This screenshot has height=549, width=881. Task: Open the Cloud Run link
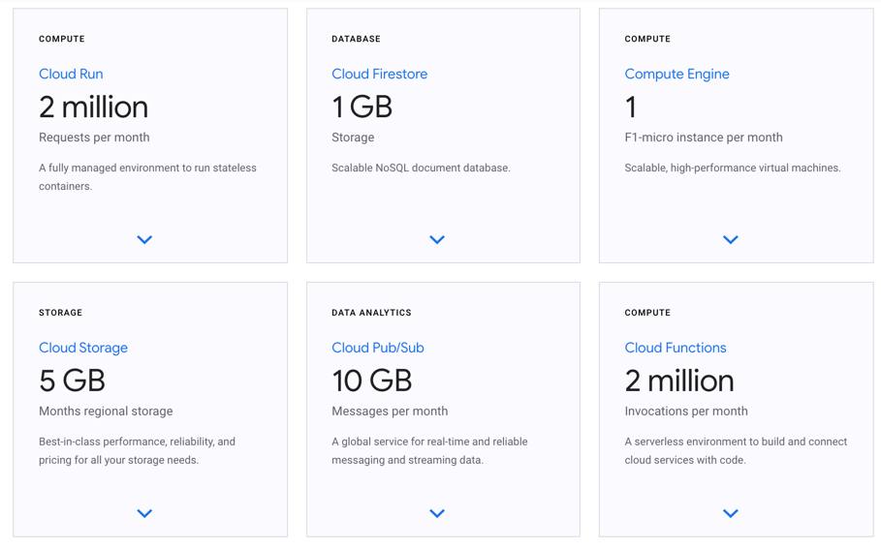click(x=71, y=74)
